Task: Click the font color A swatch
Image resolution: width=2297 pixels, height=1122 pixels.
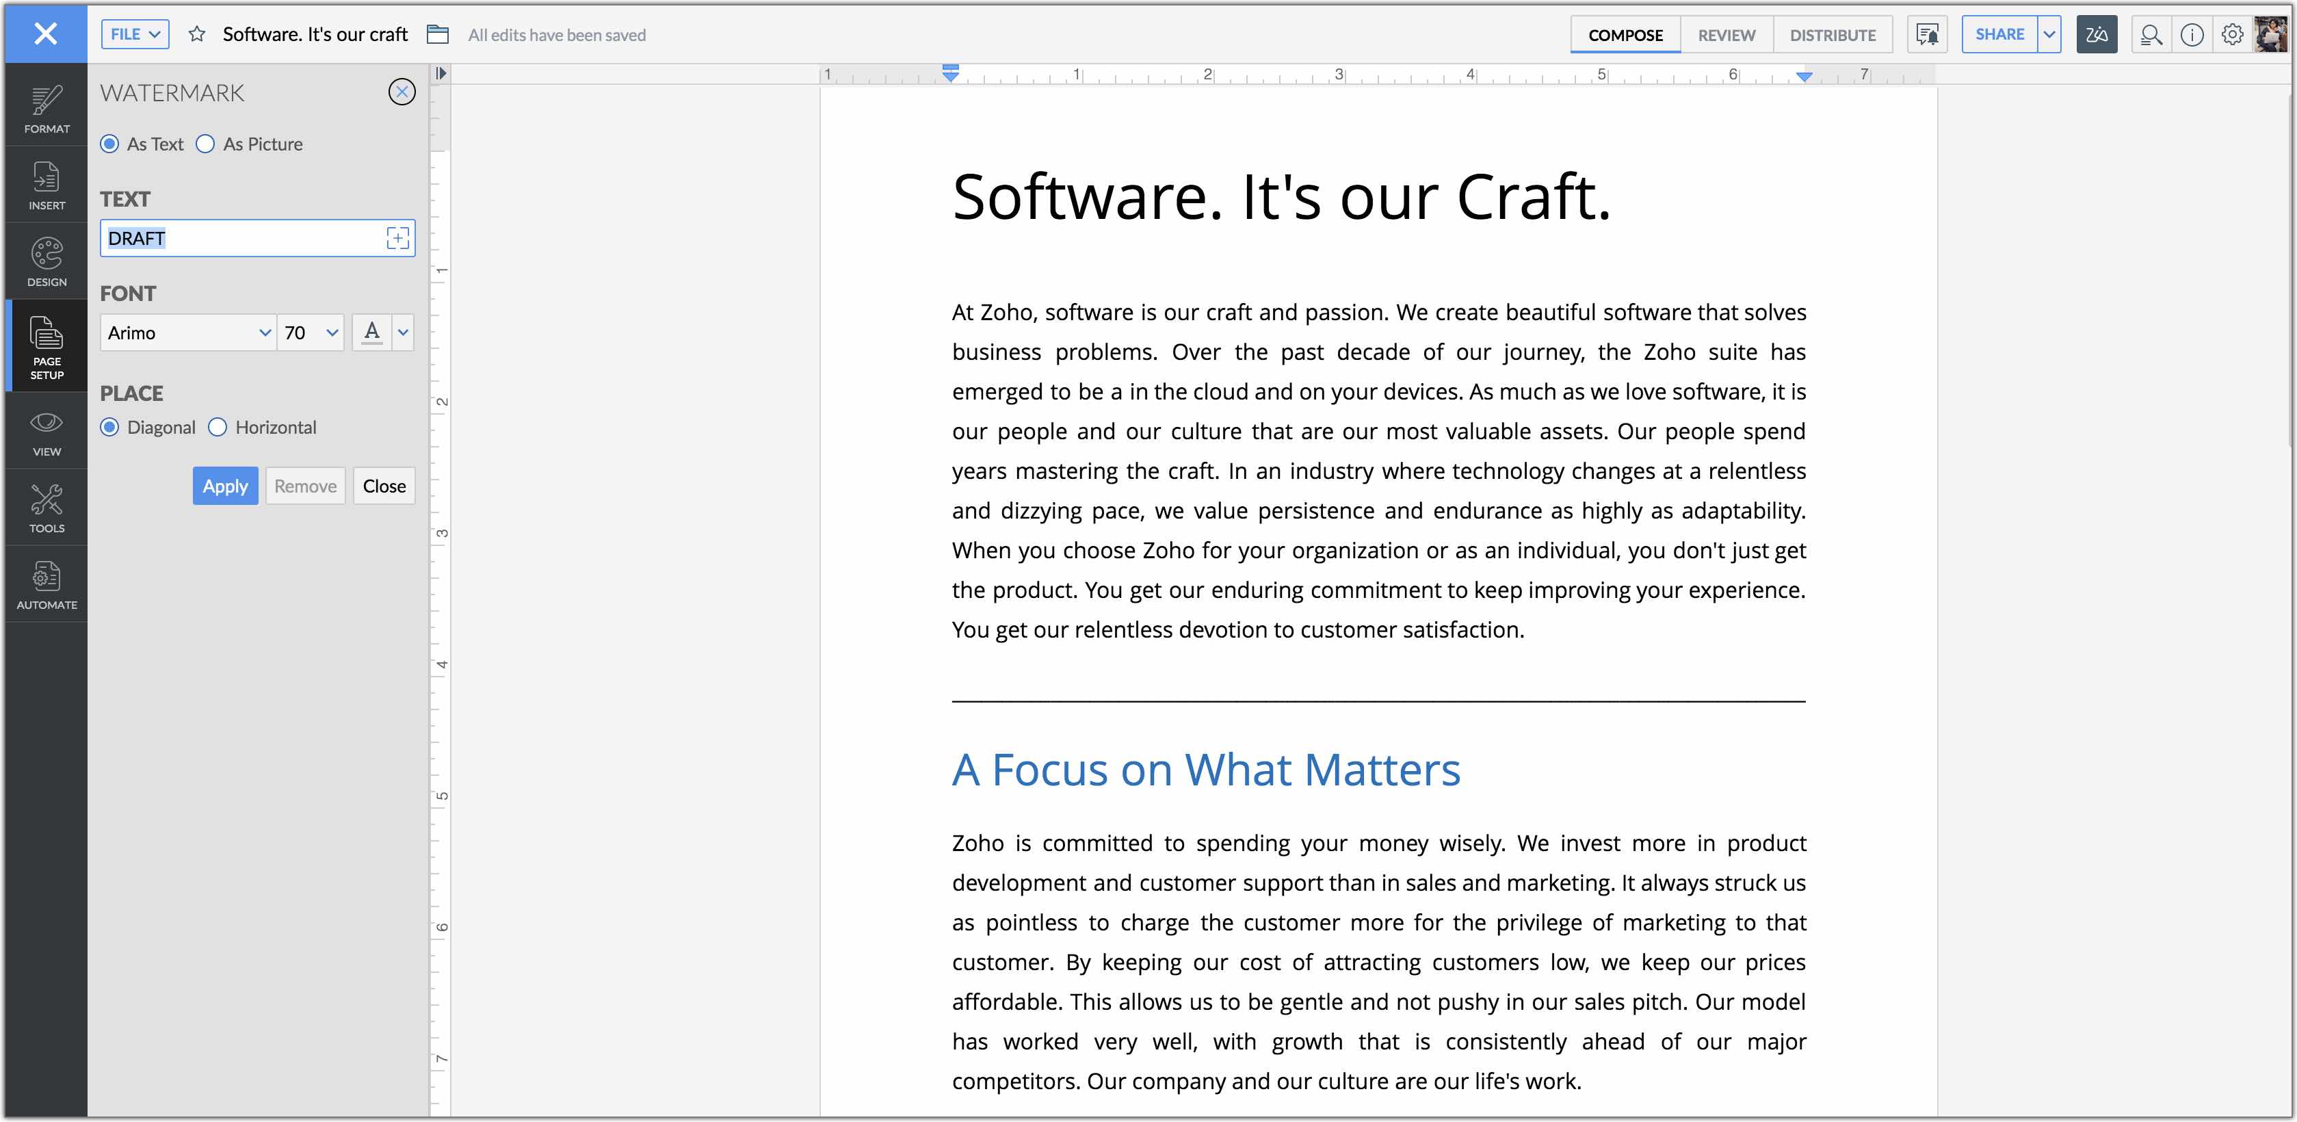Action: [x=372, y=332]
